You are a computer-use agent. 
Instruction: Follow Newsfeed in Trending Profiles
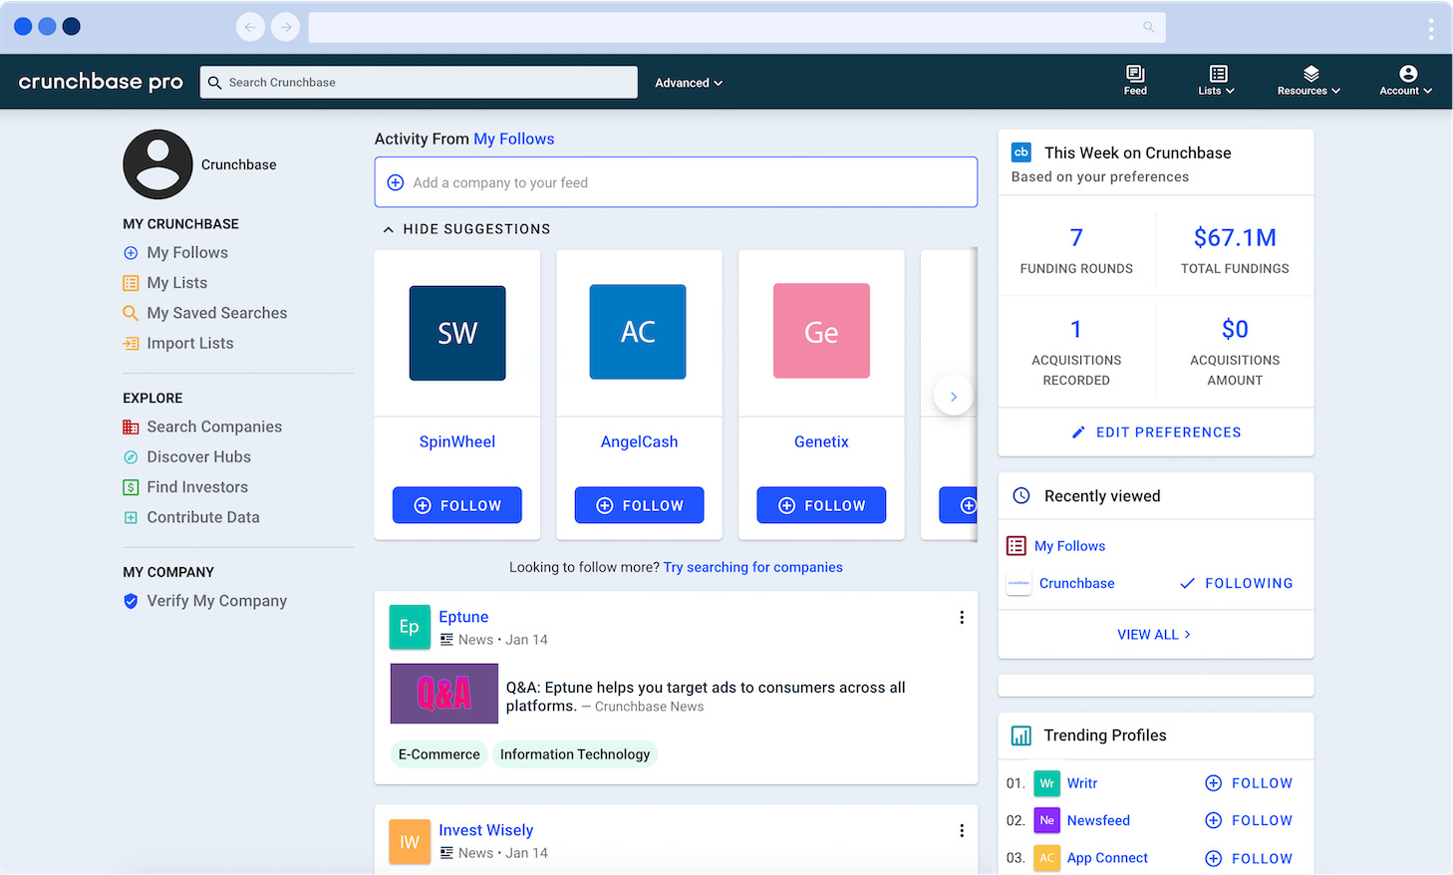1249,820
